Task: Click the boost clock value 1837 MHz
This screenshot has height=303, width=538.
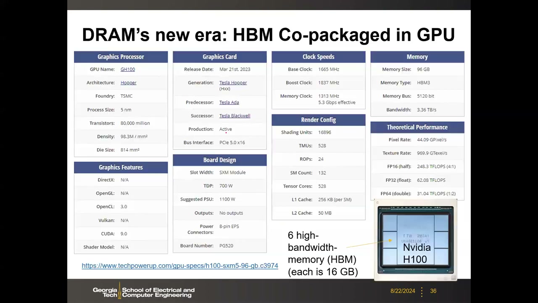Action: pyautogui.click(x=329, y=82)
